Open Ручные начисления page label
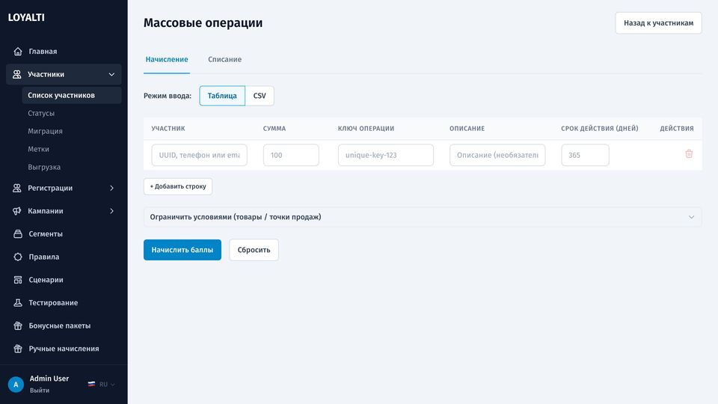 pos(64,349)
